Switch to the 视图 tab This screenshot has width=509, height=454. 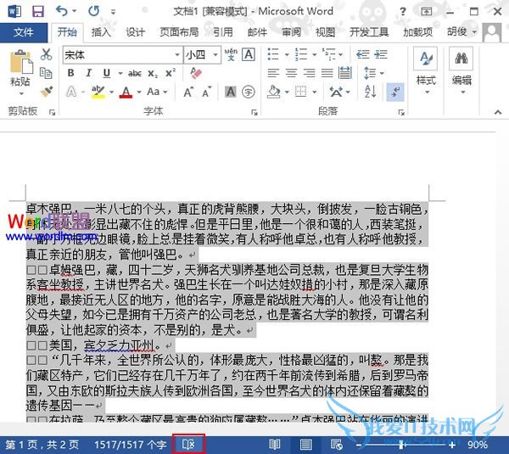(x=325, y=32)
